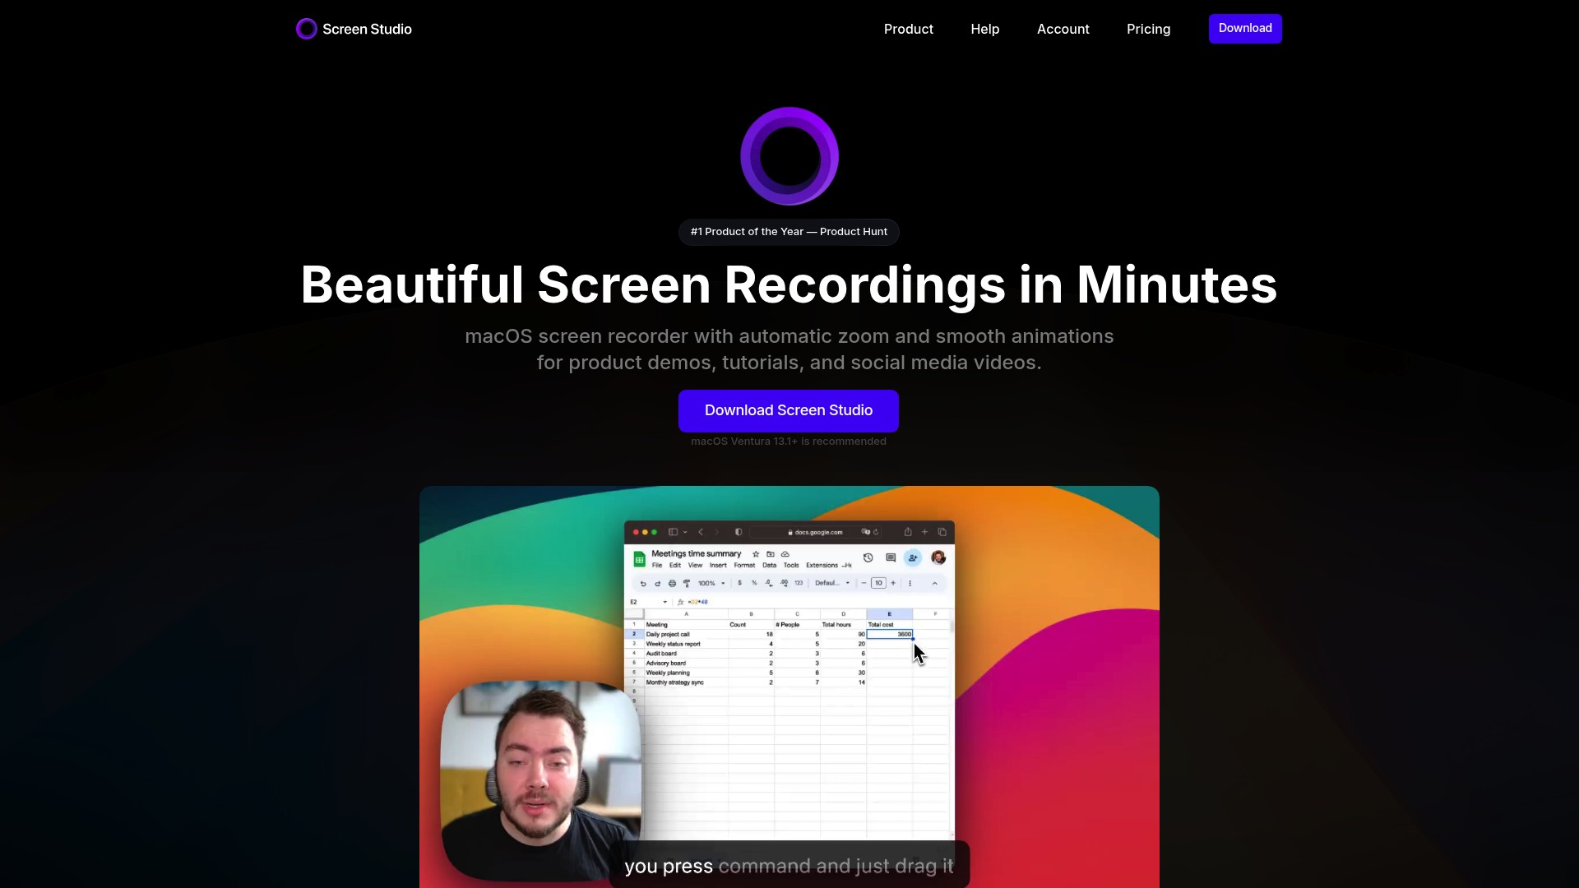
Task: Click the Screen Studio brand name in header
Action: click(367, 30)
